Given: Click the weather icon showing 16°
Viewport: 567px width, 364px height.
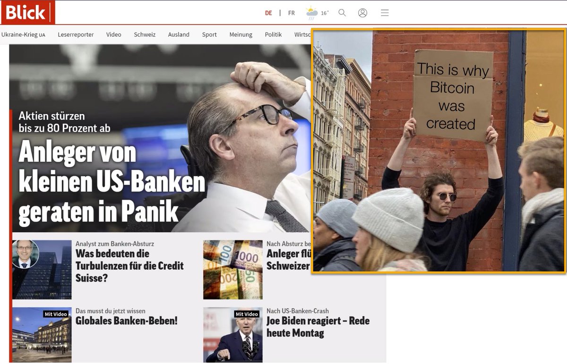Looking at the screenshot, I should tap(312, 13).
